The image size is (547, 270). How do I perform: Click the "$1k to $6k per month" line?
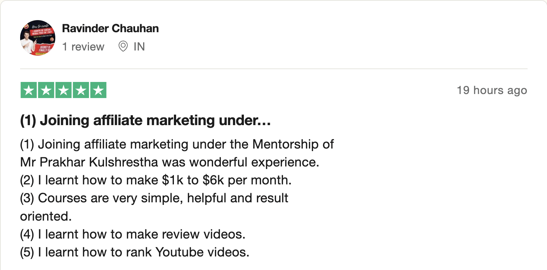156,180
